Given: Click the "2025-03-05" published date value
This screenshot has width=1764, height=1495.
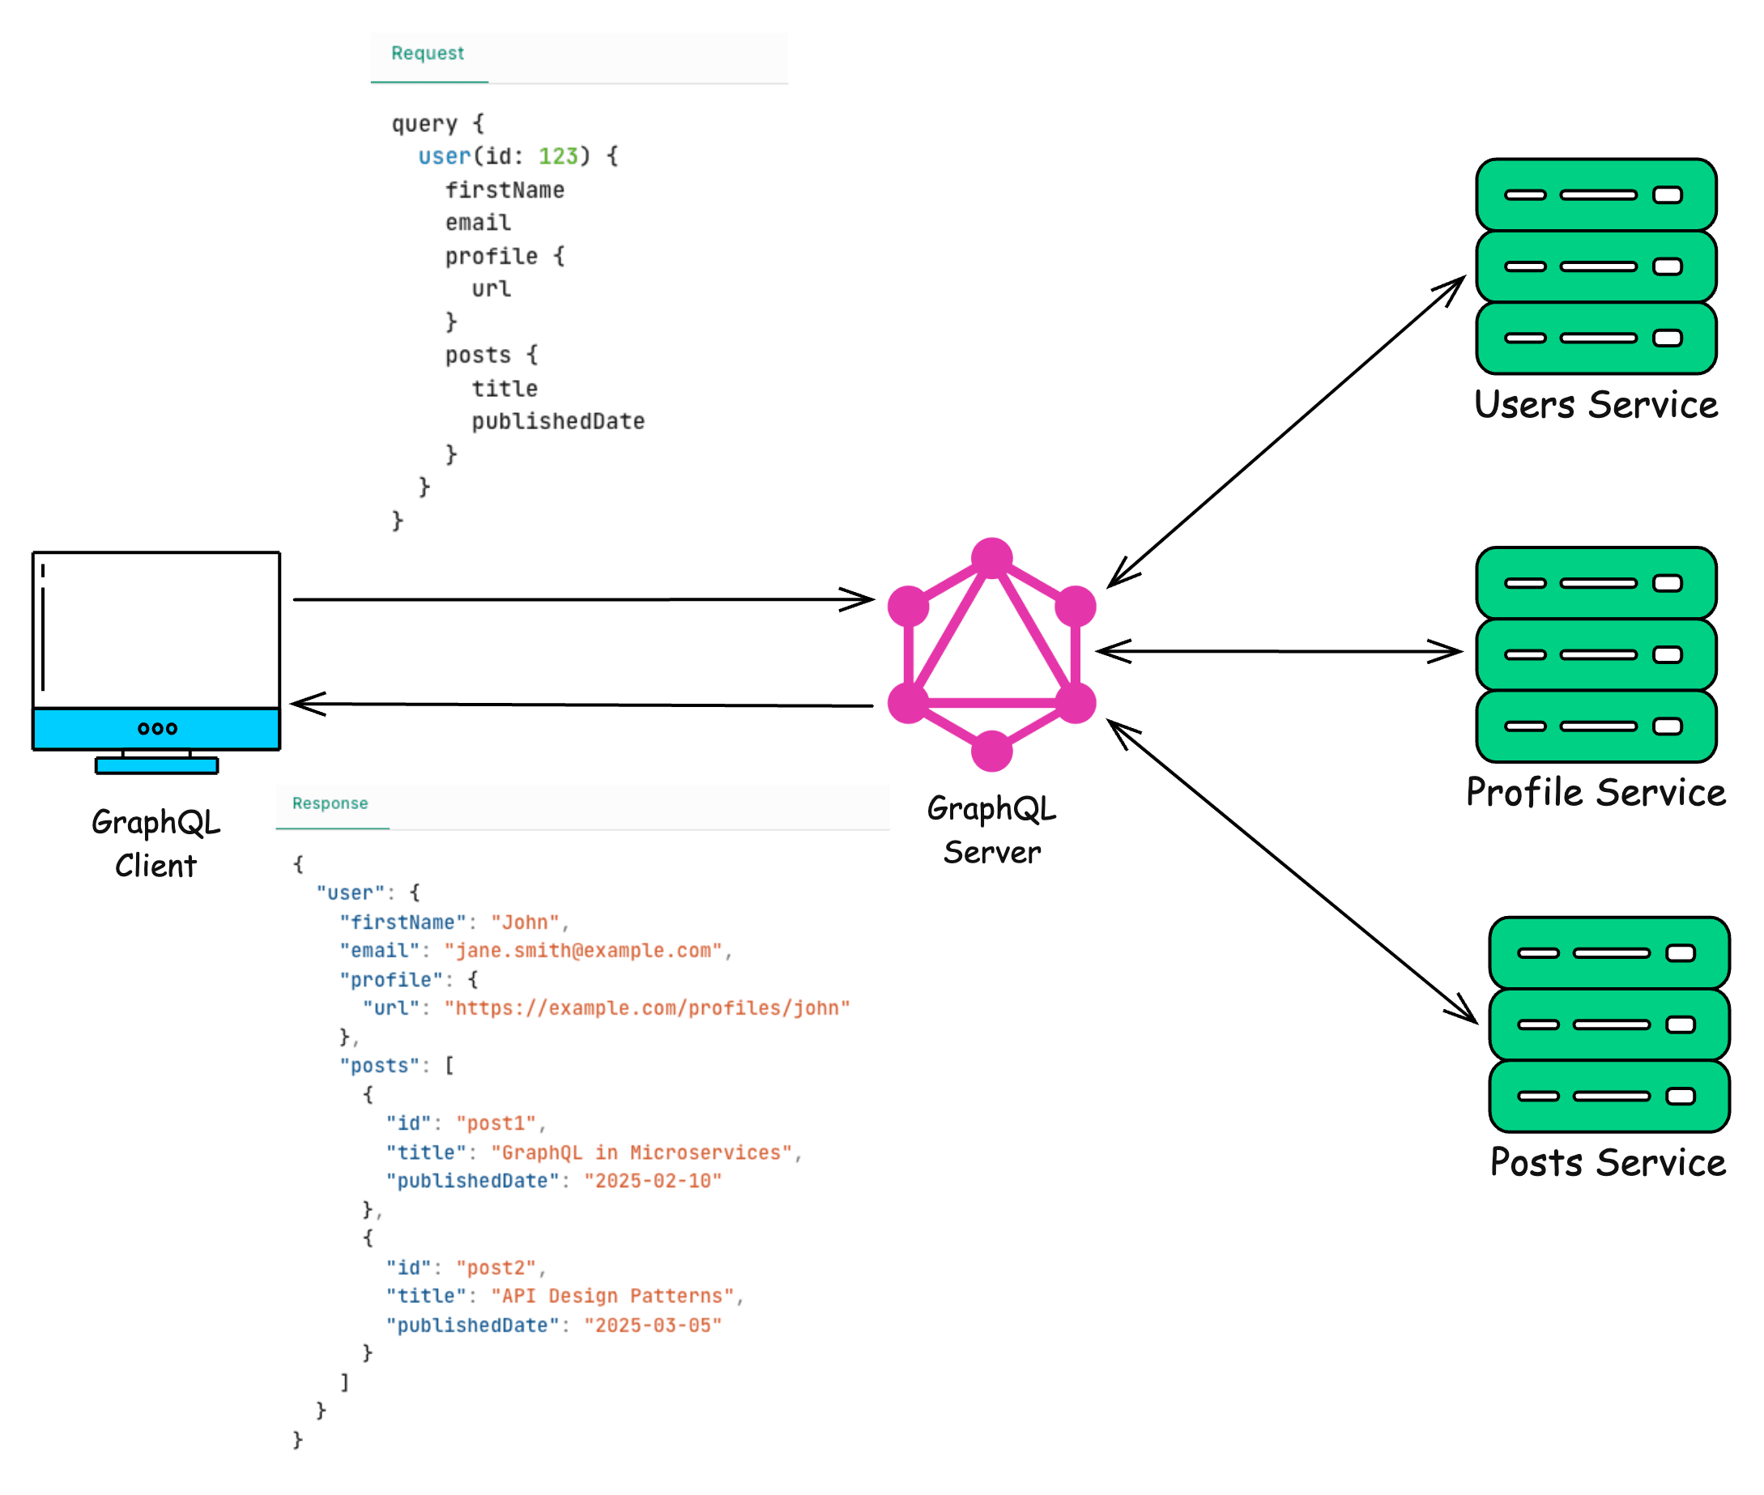Looking at the screenshot, I should point(653,1326).
